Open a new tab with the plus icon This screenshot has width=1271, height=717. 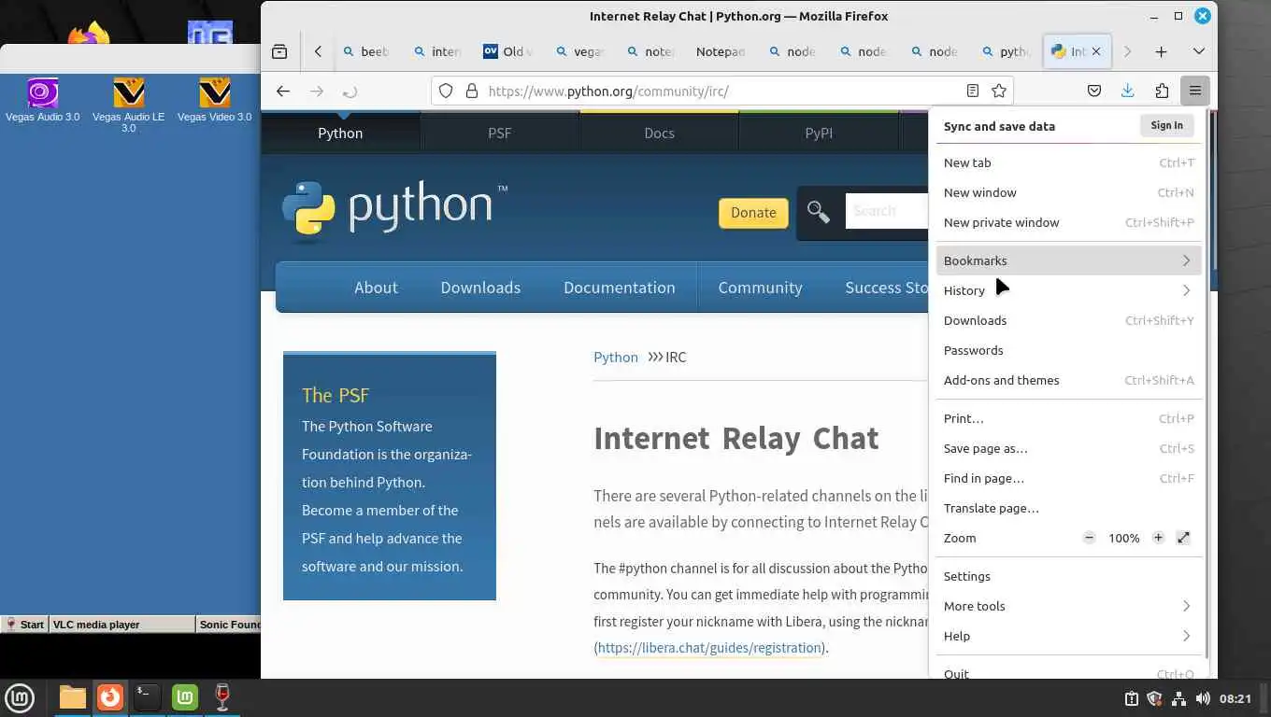click(1161, 51)
